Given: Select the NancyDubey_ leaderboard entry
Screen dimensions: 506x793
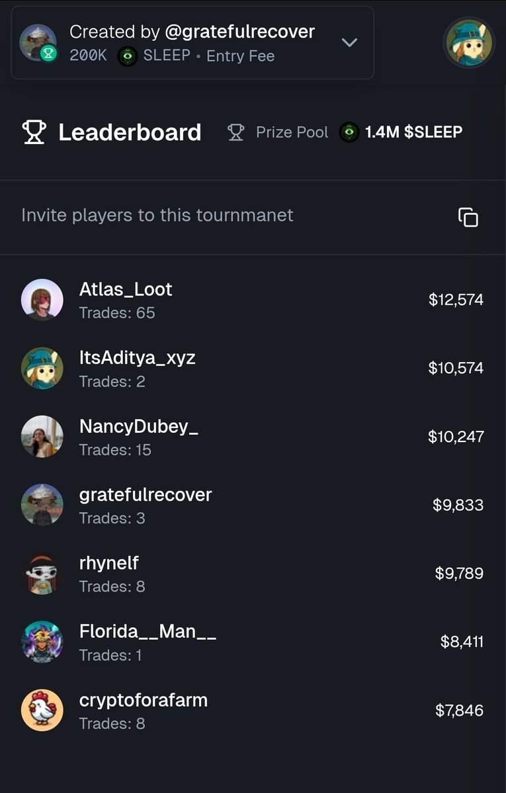Looking at the screenshot, I should coord(253,437).
